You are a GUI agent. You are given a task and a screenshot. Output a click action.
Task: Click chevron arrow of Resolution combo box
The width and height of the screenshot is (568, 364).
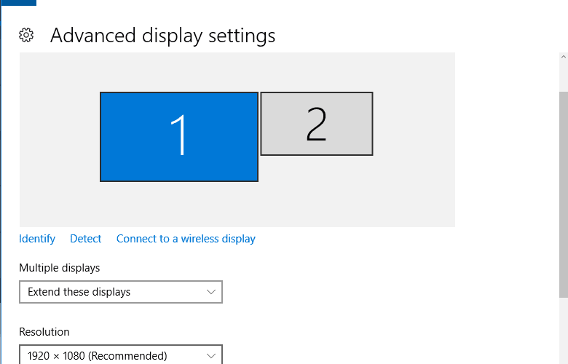click(x=211, y=356)
